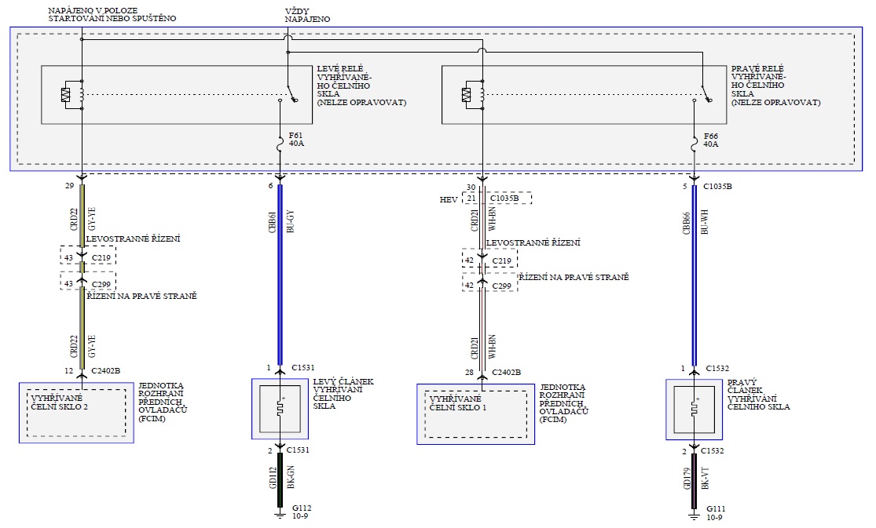This screenshot has height=528, width=876.
Task: Select the right heating element resistor symbol
Action: point(695,409)
